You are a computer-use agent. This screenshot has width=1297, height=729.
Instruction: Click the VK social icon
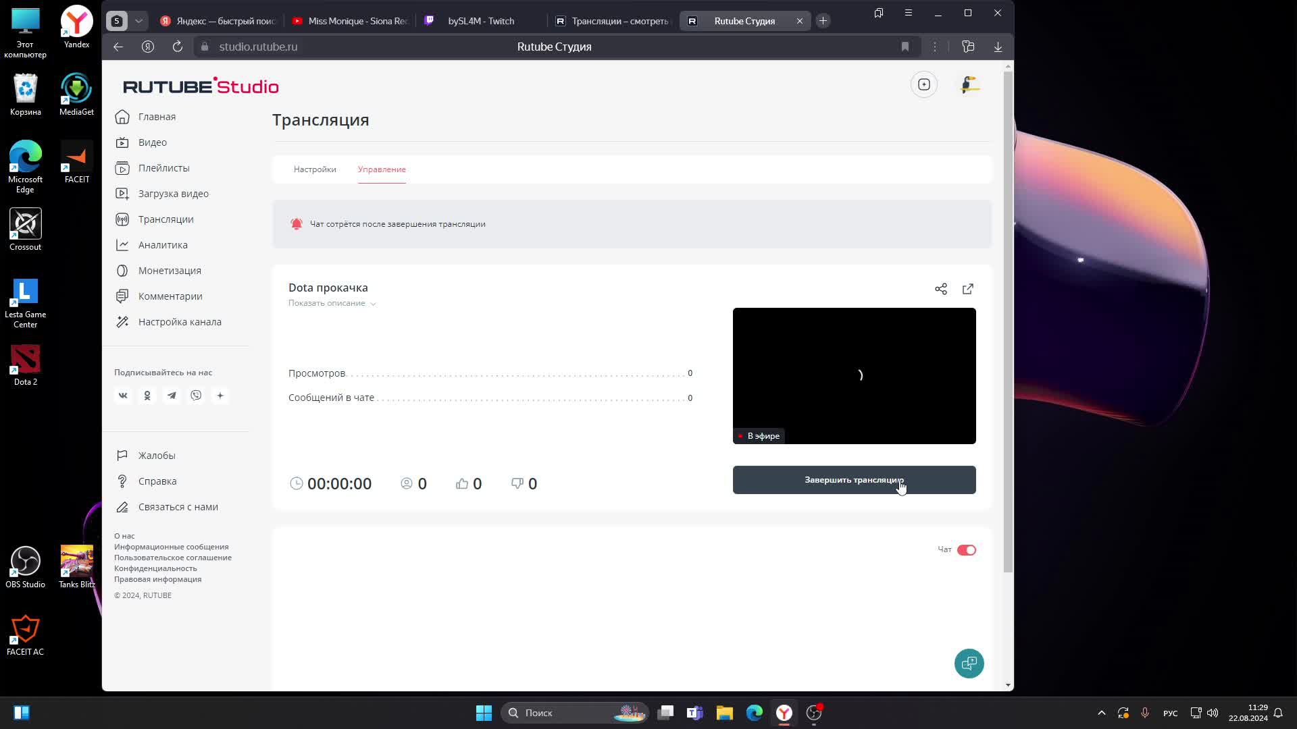point(123,396)
